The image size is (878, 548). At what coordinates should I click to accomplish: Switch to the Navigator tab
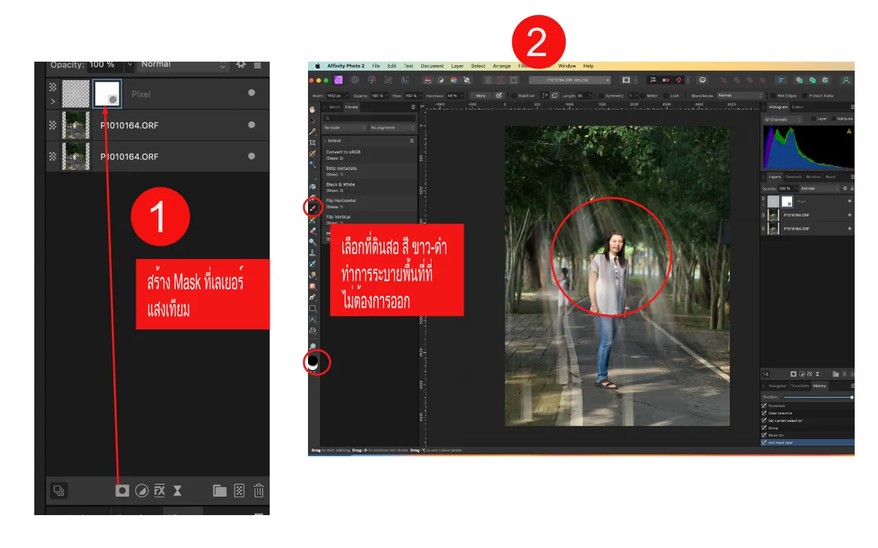click(x=777, y=386)
